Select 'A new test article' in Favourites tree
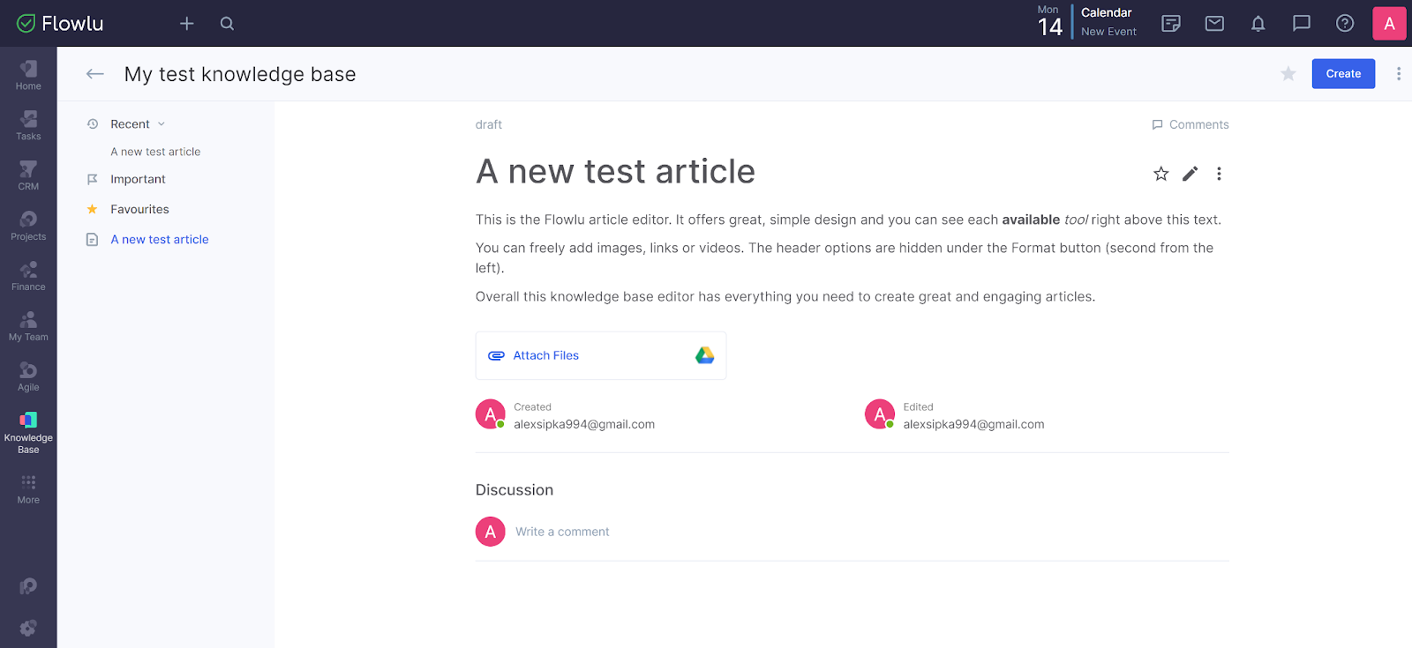1412x648 pixels. point(160,240)
